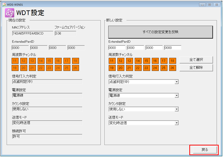The image size is (223, 157).
Task: Toggle channel 11 in new settings
Action: [111, 61]
